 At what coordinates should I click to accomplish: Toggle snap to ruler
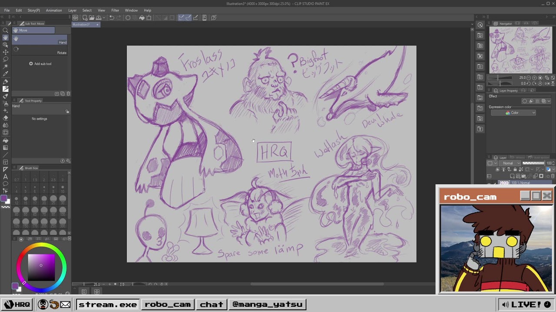click(182, 18)
